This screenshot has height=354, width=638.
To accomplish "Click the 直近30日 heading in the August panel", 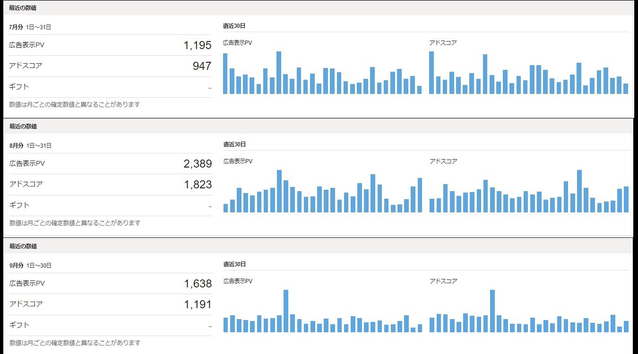I will point(234,144).
